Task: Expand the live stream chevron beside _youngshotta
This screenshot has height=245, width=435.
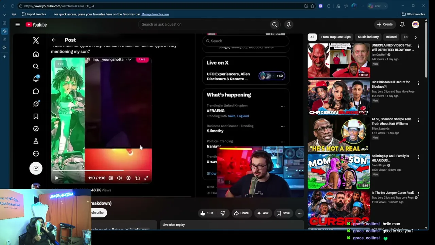Action: [x=129, y=60]
